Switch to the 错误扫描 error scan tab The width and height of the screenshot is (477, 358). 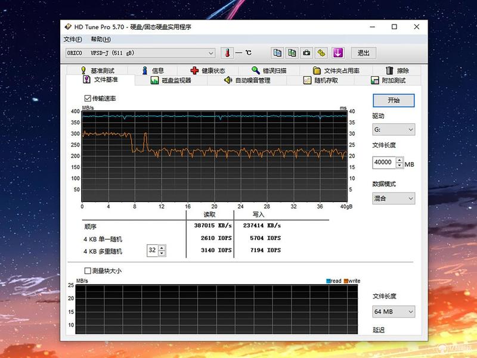tap(269, 70)
